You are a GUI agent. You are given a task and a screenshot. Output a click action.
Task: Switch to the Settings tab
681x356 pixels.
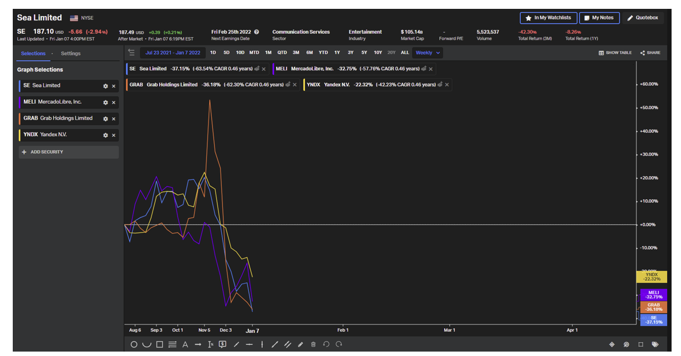point(70,54)
